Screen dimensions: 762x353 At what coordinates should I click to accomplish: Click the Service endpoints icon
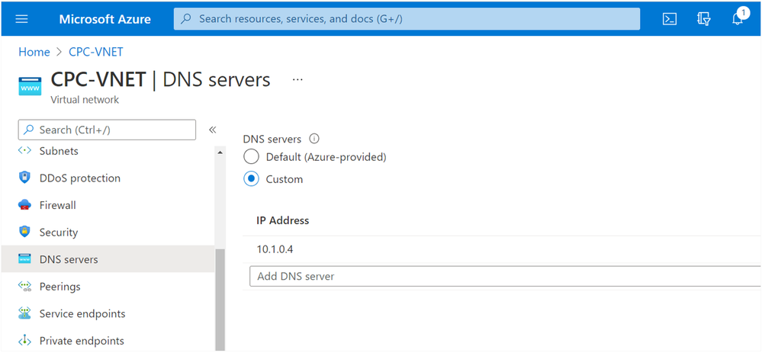[24, 313]
